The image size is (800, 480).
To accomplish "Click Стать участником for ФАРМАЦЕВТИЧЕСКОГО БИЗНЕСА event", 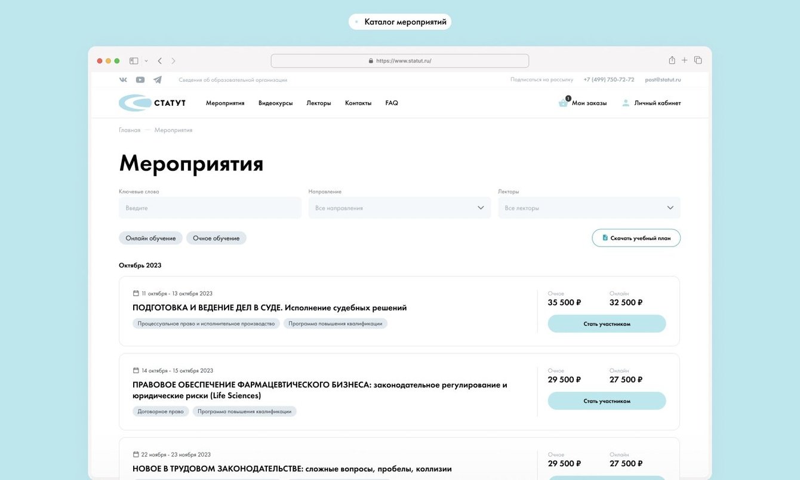I will tap(607, 401).
